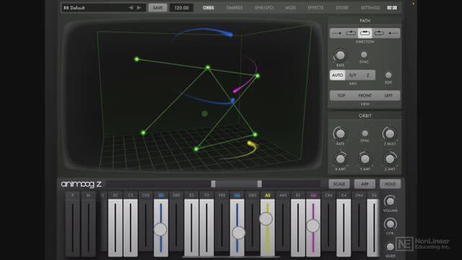This screenshot has height=260, width=462.
Task: Play the F3 key
Action: coord(207,228)
